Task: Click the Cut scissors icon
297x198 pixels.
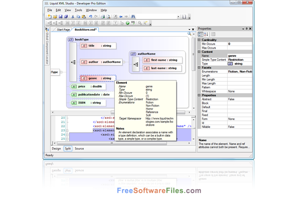Action: tap(73, 17)
